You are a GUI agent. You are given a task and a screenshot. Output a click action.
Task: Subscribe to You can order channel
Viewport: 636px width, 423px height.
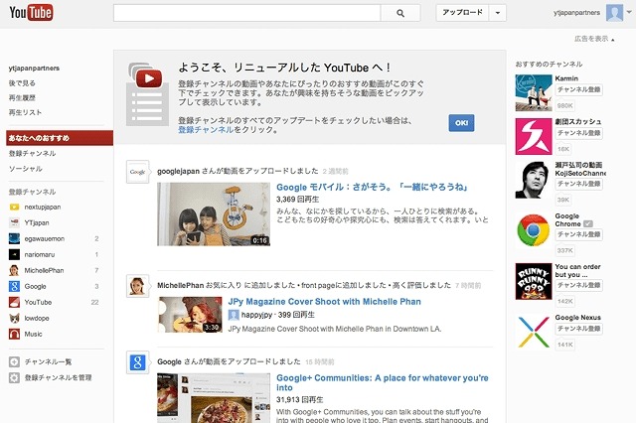[578, 285]
